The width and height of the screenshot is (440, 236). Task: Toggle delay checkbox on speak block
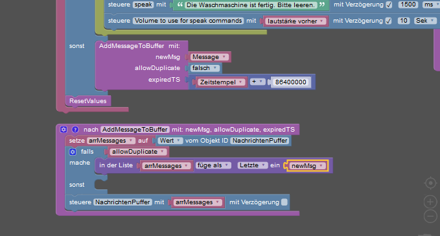389,5
